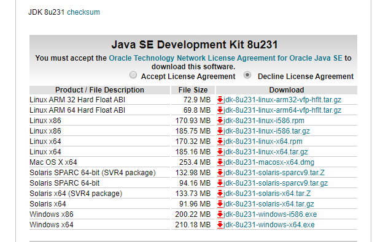Click the 72.9 MB file size cell
Viewport: 383px width, 242px height.
pos(197,100)
